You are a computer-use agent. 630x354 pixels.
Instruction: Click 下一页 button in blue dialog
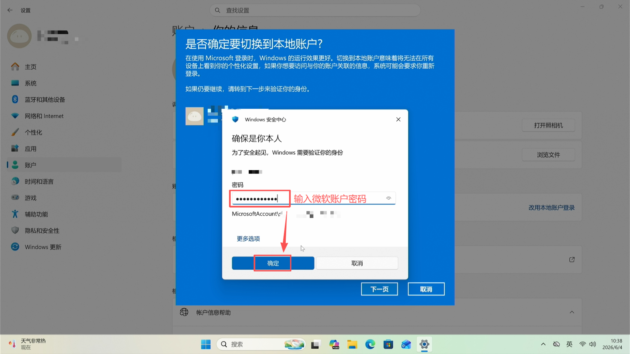[x=379, y=289]
